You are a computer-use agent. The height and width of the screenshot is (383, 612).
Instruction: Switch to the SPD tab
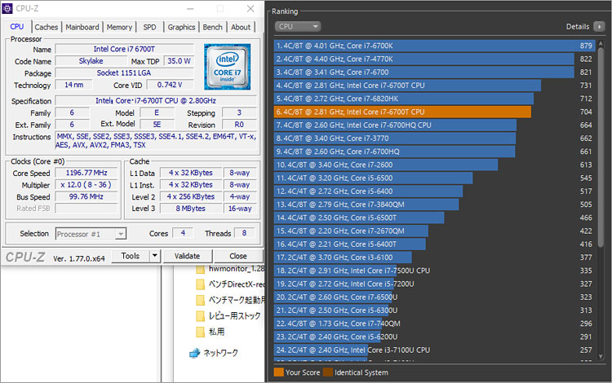(x=149, y=27)
